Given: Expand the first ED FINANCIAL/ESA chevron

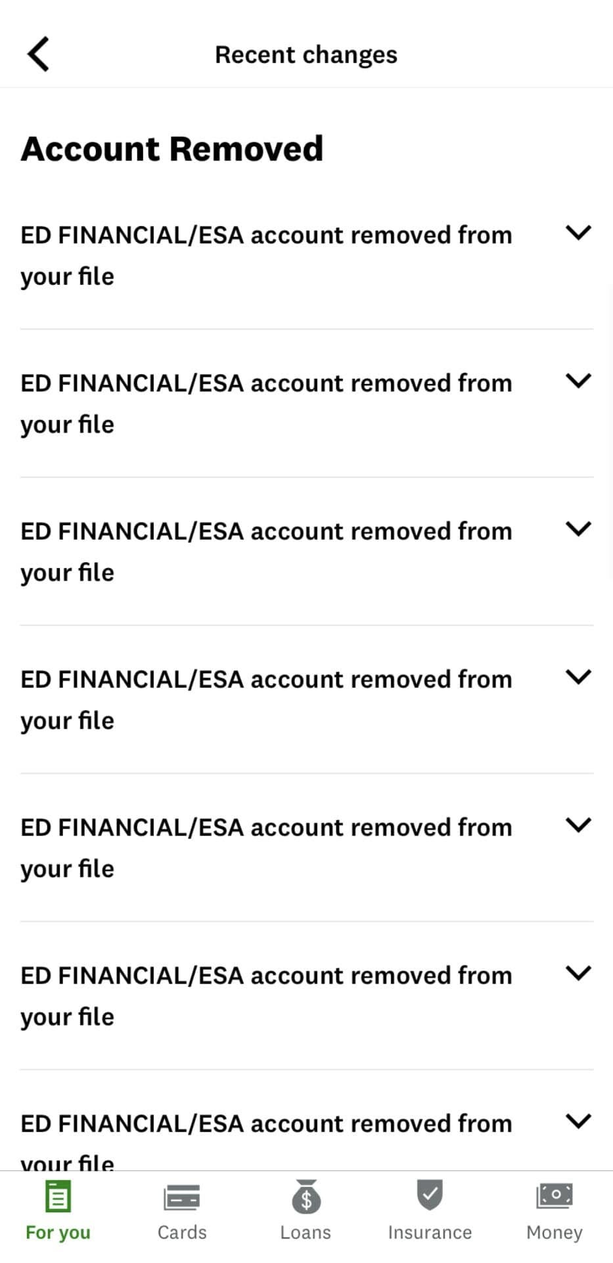Looking at the screenshot, I should click(x=578, y=233).
